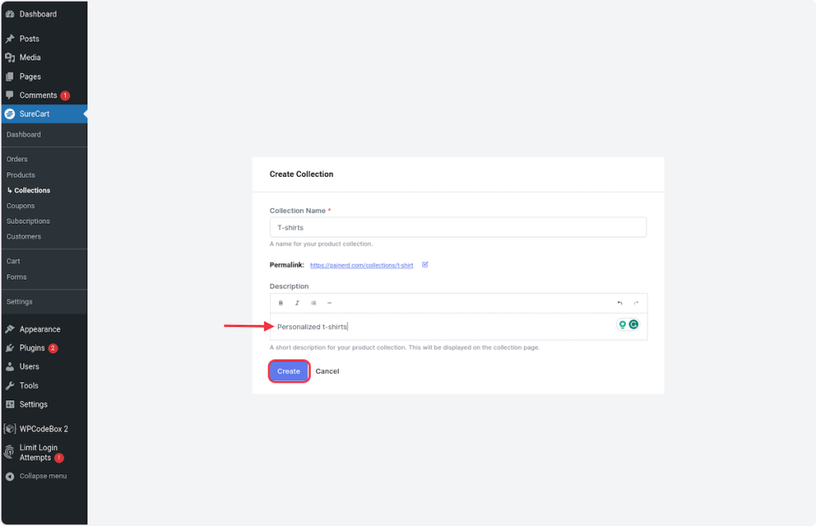Screen dimensions: 816x526
Task: Toggle bold formatting in description toolbar
Action: click(x=280, y=303)
